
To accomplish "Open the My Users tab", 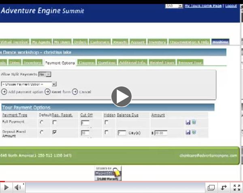I will 62,42.
